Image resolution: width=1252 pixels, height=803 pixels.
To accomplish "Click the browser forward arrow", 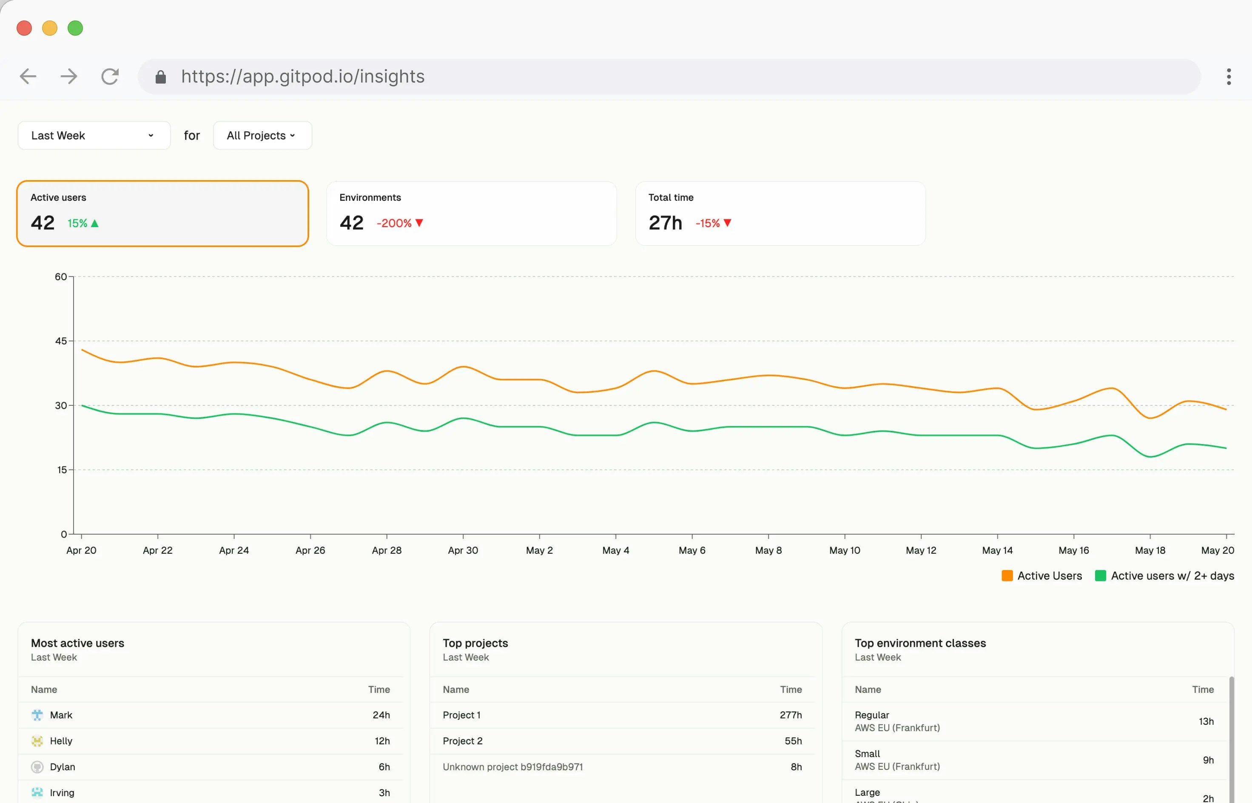I will pyautogui.click(x=69, y=77).
